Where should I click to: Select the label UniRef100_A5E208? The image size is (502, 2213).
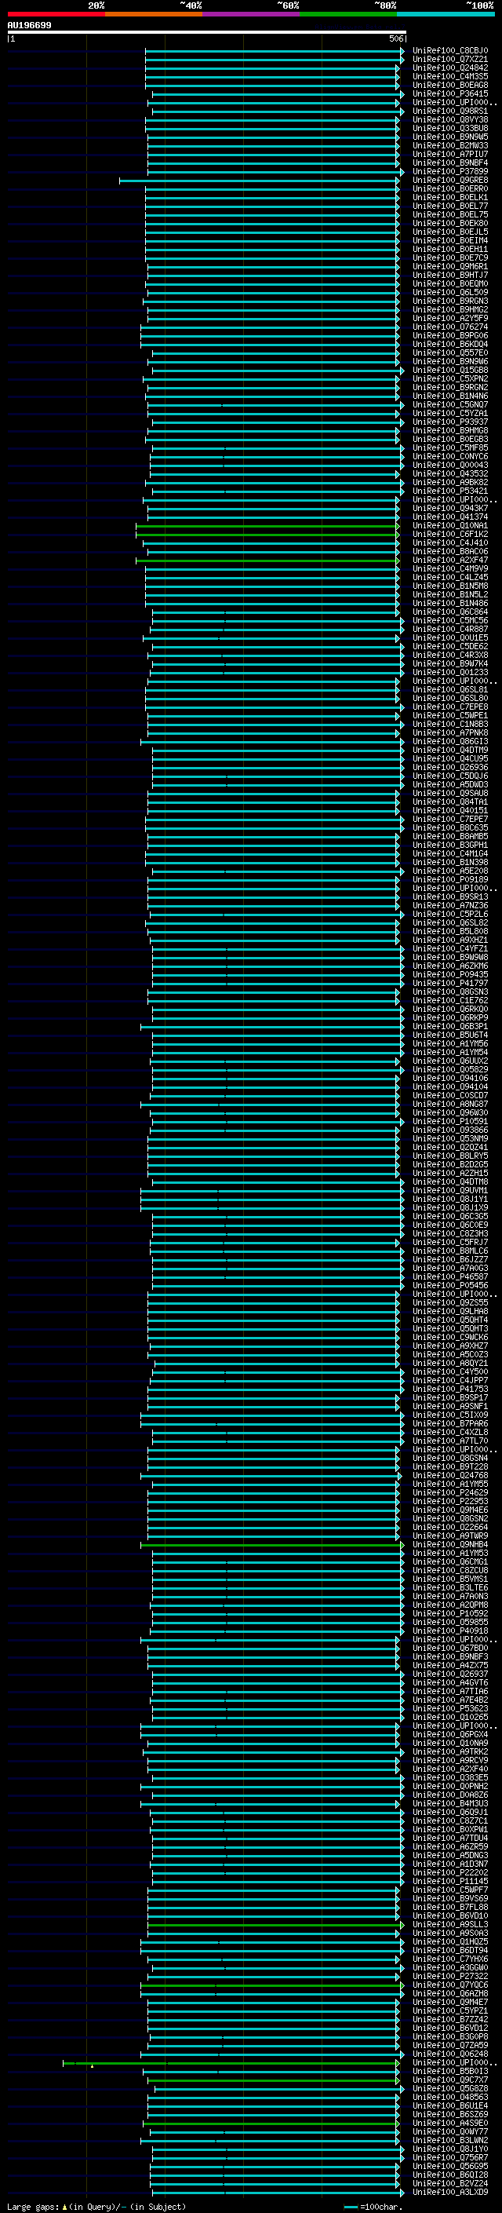[449, 871]
